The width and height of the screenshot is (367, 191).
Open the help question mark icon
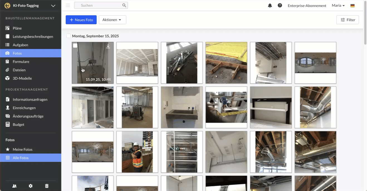tap(280, 6)
